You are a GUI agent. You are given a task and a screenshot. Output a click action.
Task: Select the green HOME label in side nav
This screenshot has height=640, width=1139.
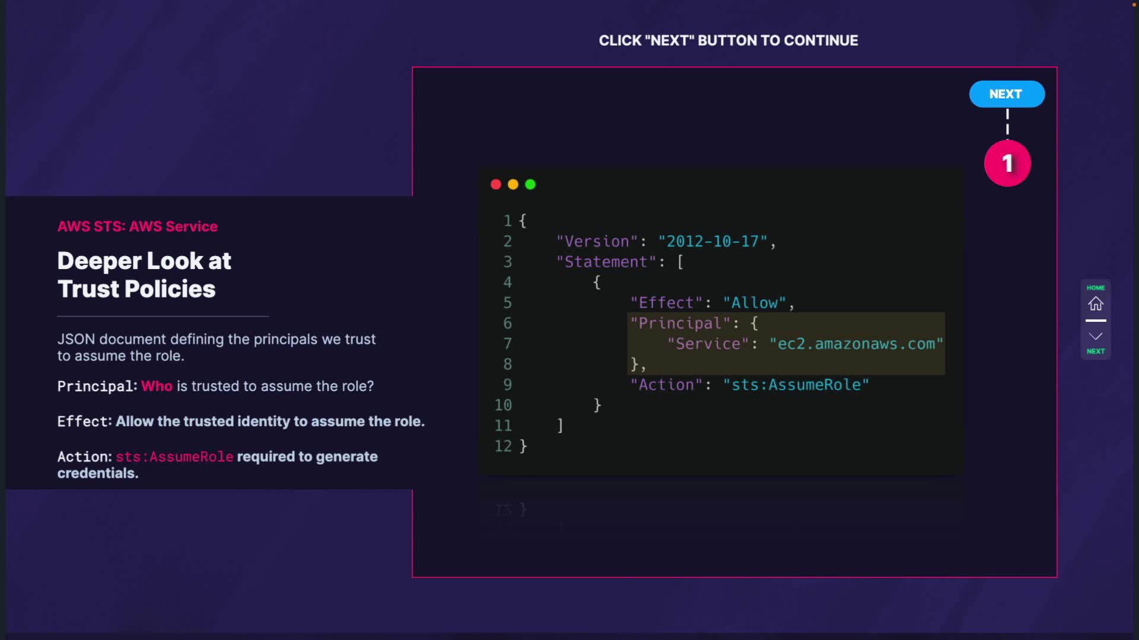coord(1095,288)
